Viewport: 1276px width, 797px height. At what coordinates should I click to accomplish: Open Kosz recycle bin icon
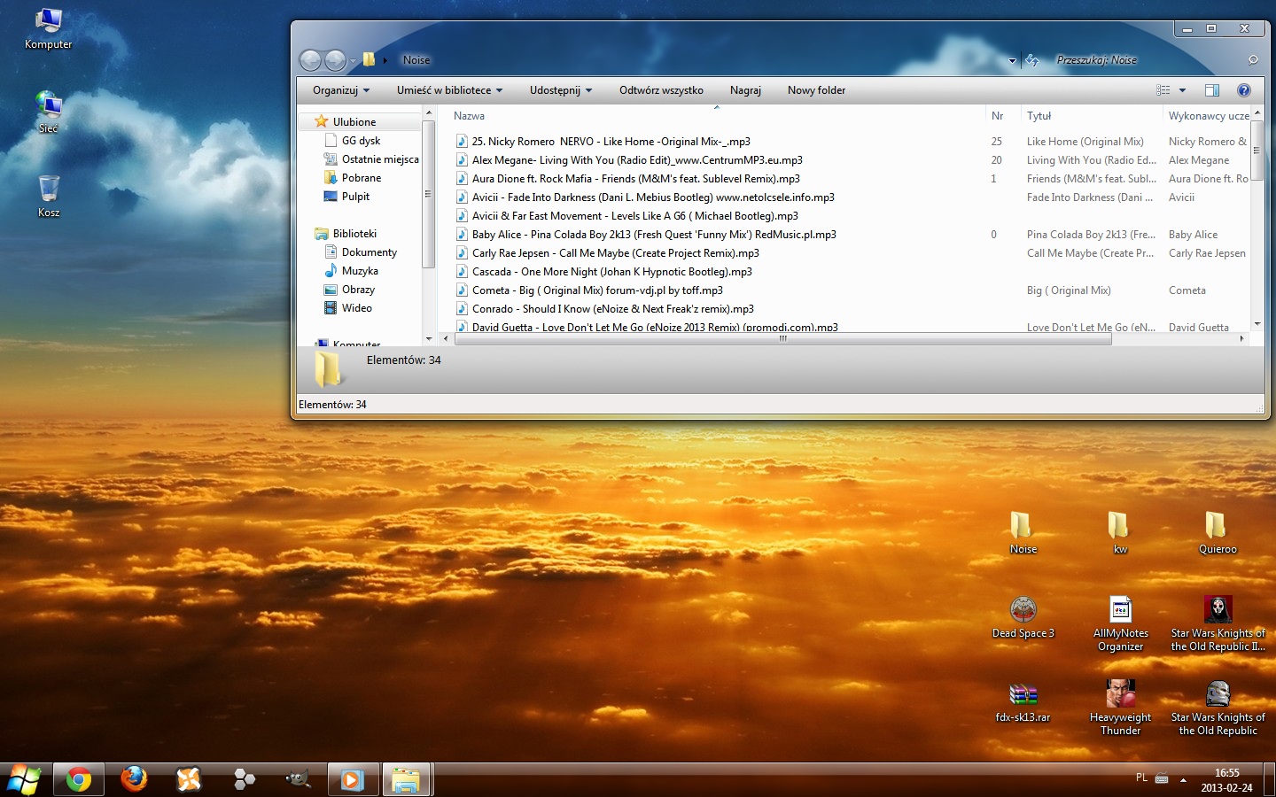pyautogui.click(x=49, y=196)
